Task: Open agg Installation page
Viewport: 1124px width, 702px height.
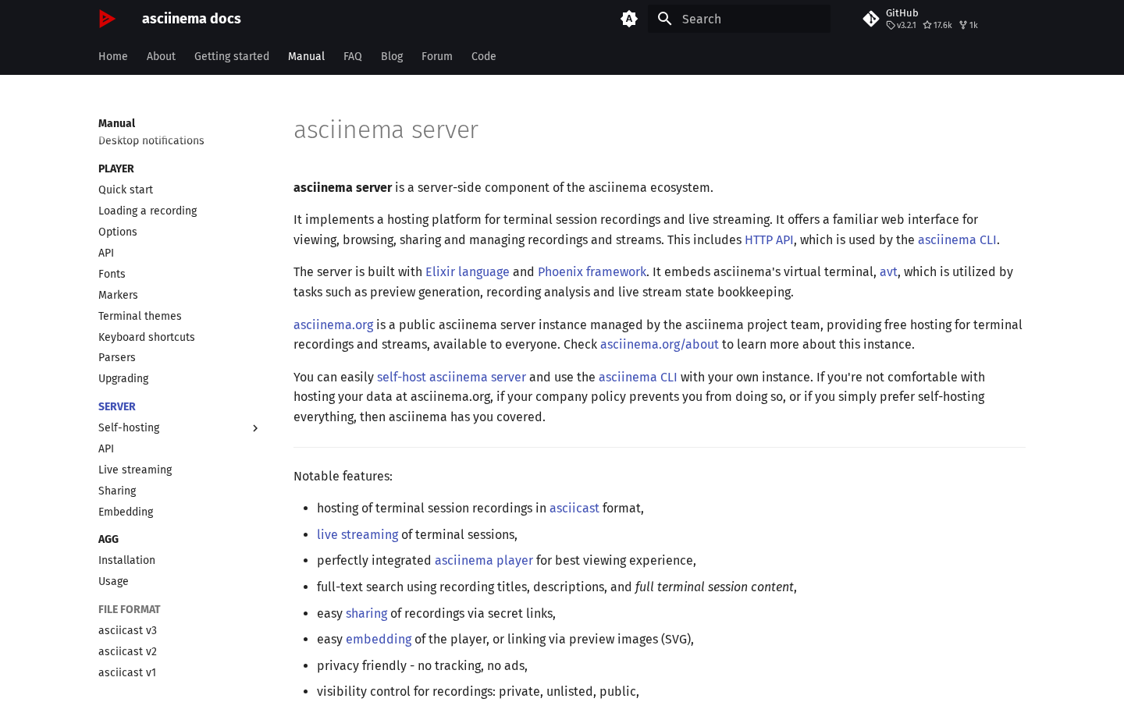Action: (x=126, y=560)
